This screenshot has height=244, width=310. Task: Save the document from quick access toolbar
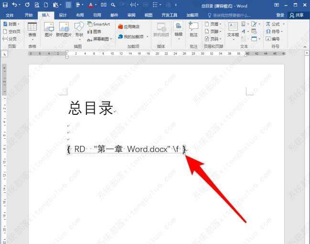point(5,5)
